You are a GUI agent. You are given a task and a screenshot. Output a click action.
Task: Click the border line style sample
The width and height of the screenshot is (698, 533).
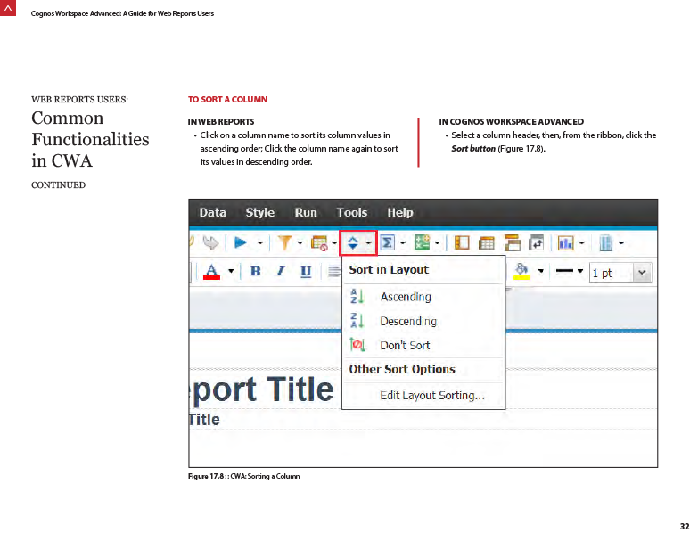coord(564,270)
